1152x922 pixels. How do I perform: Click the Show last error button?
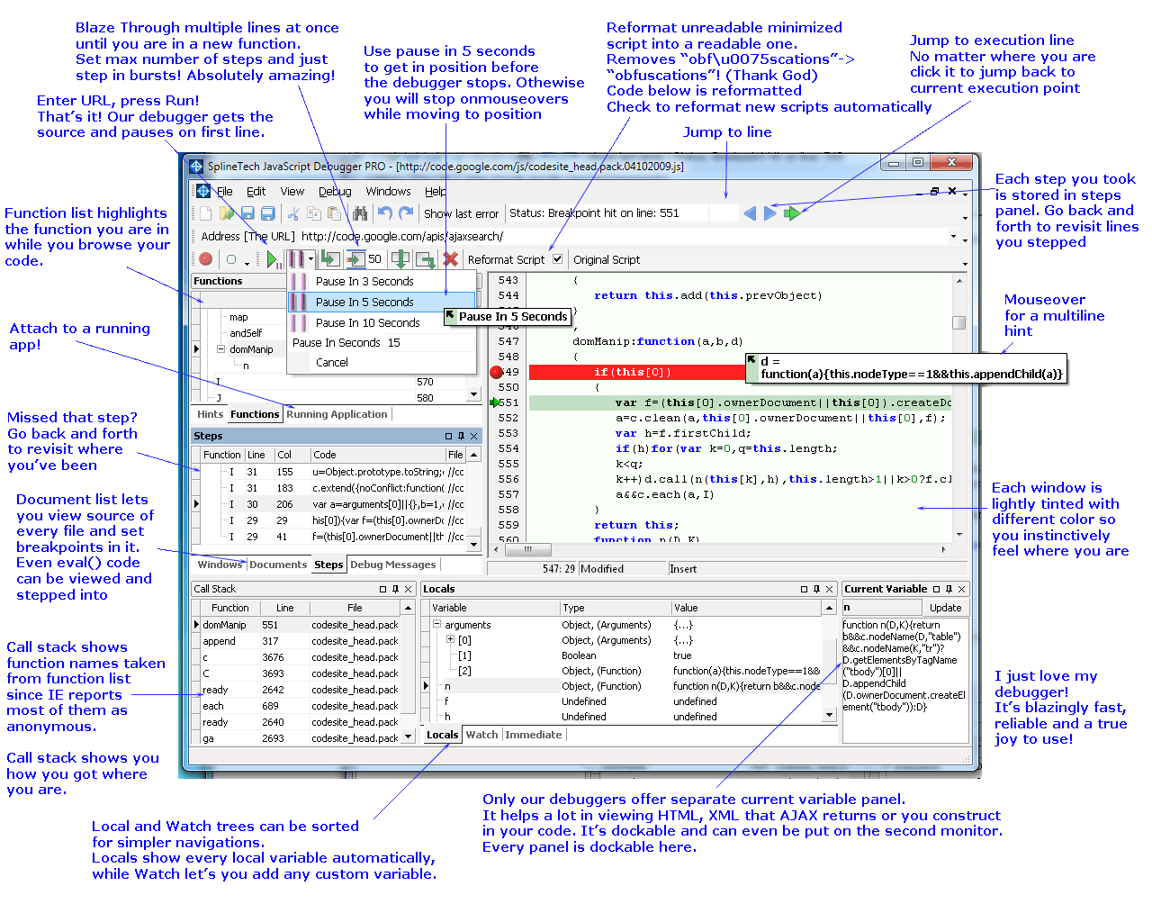click(x=461, y=213)
